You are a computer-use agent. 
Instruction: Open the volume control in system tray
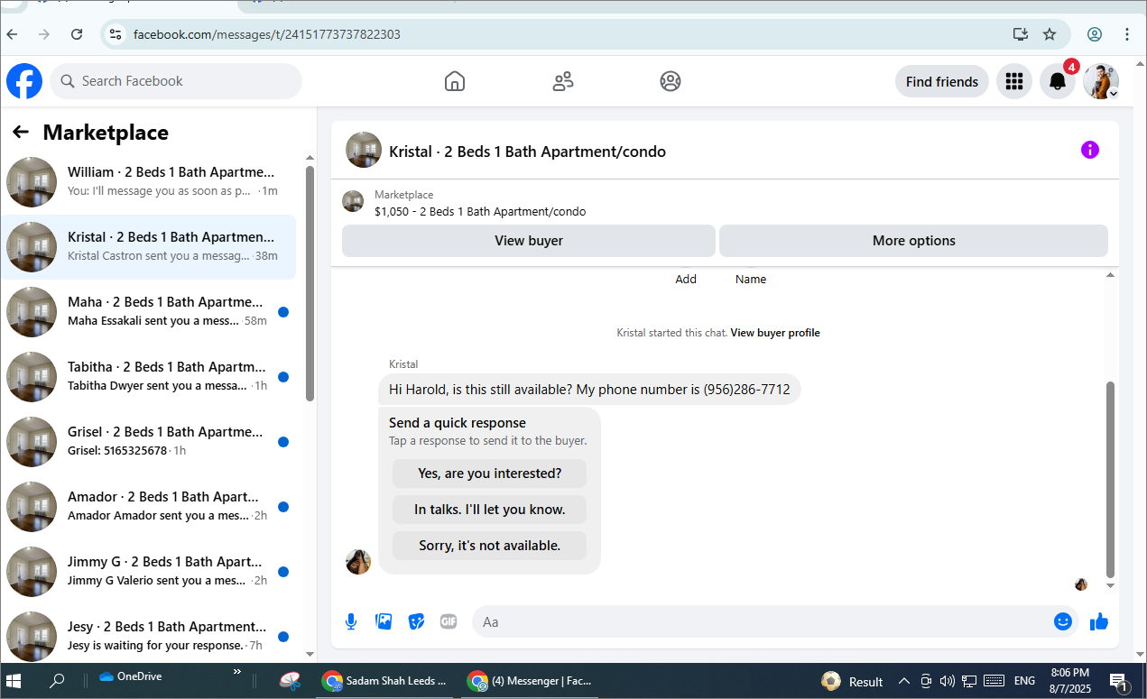tap(948, 681)
